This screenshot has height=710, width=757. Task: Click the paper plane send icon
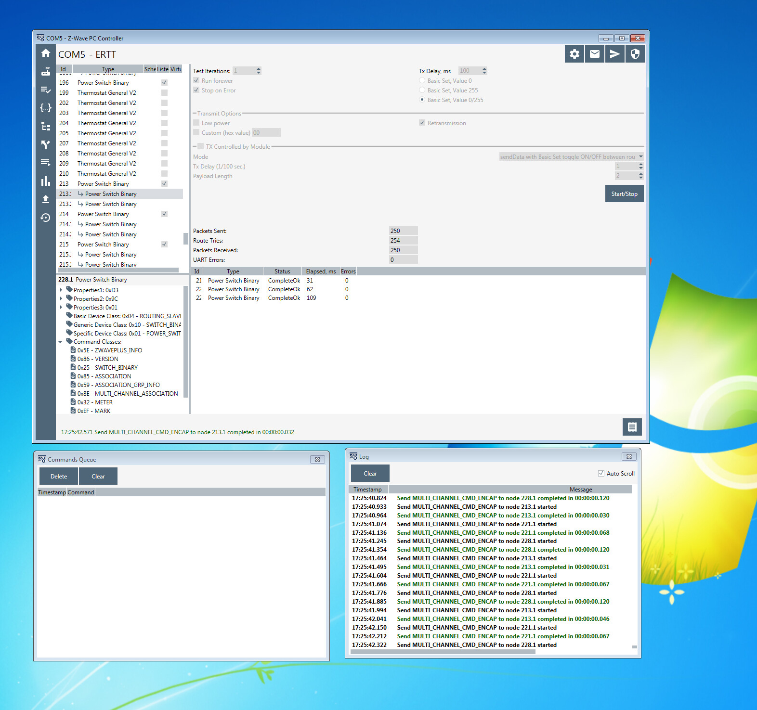tap(615, 54)
